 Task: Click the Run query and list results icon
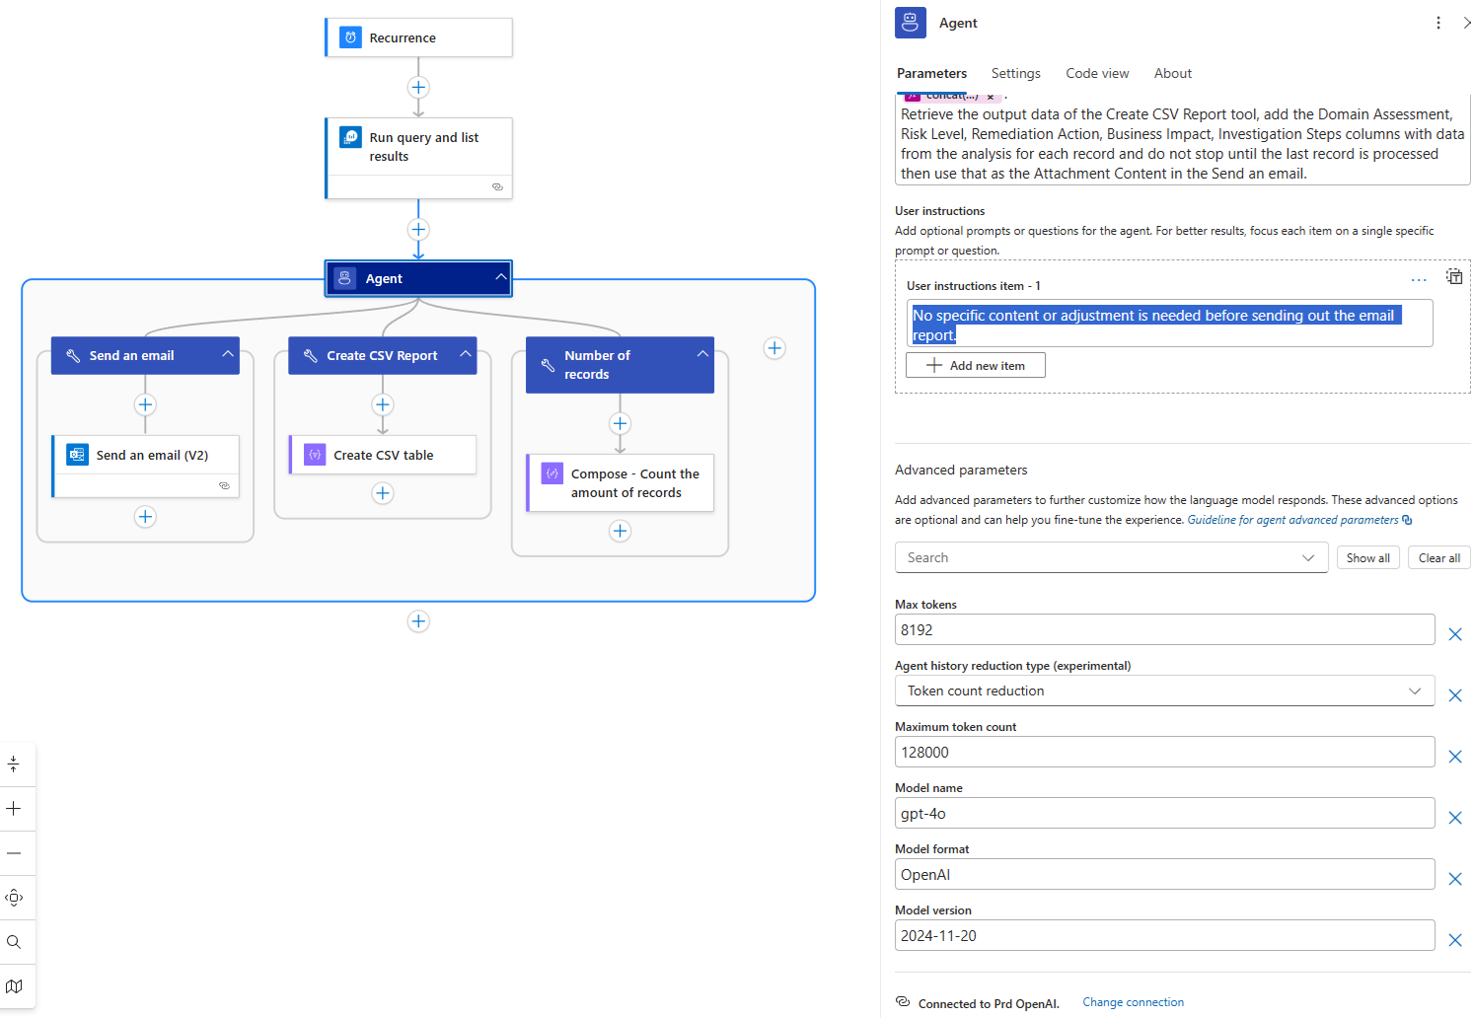click(x=350, y=137)
